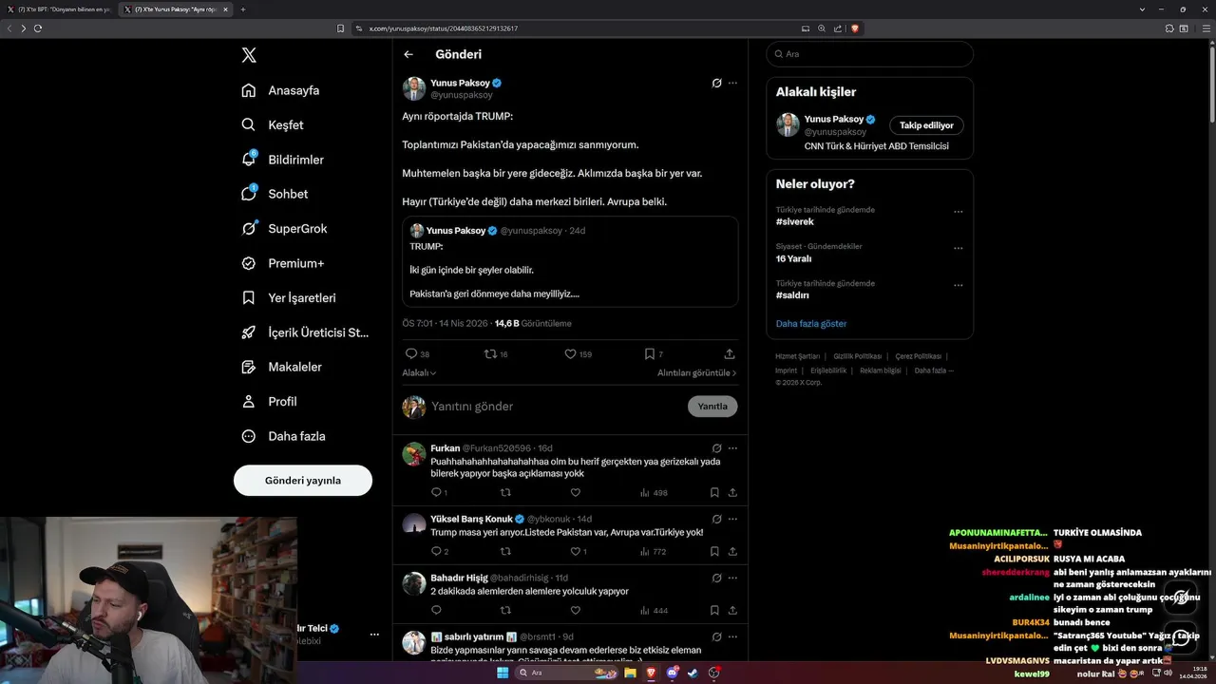Viewport: 1216px width, 684px height.
Task: Click Grok icon on Bahadır Hişig's reply
Action: [x=717, y=578]
